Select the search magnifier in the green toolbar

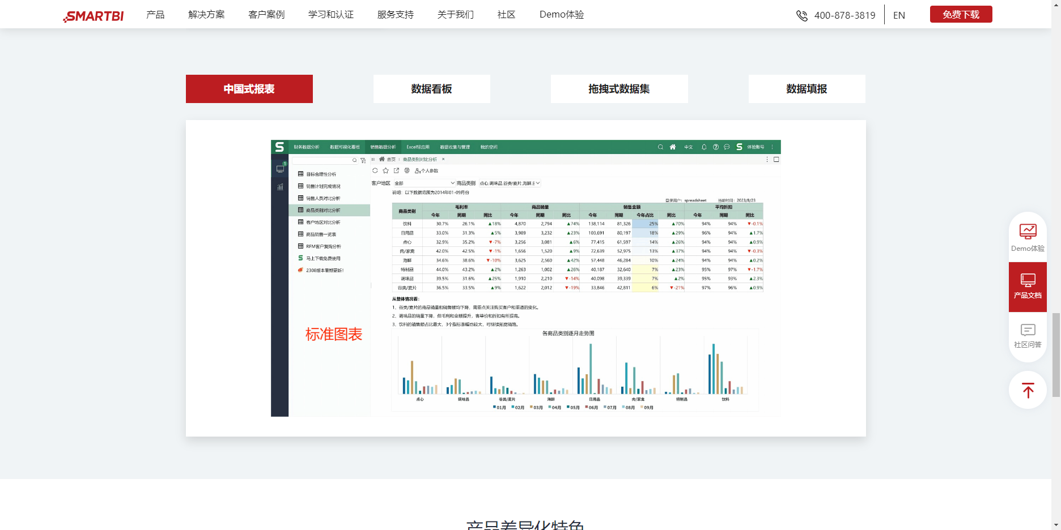pos(660,147)
